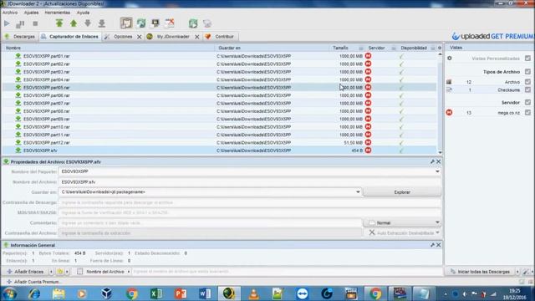Close the Propiedades del Archivo panel

pyautogui.click(x=438, y=161)
